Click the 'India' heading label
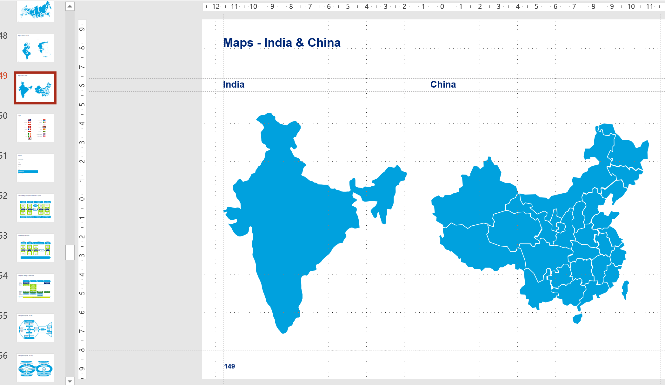Screen dimensions: 665x385 click(234, 84)
